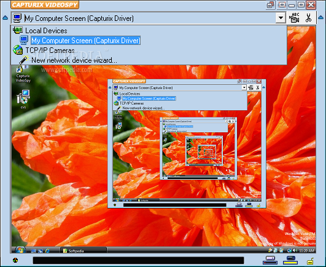This screenshot has width=326, height=267.
Task: Click the monitor icon in the source combo box
Action: coord(17,18)
